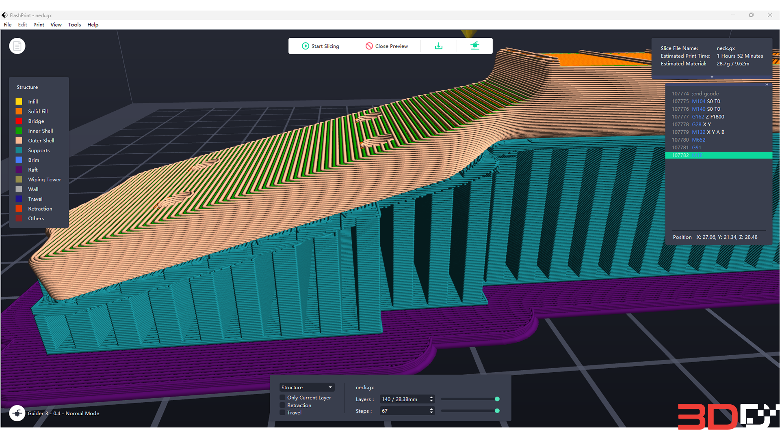The height and width of the screenshot is (438, 780).
Task: Click the Wiping Tower olive swatch
Action: pyautogui.click(x=19, y=180)
